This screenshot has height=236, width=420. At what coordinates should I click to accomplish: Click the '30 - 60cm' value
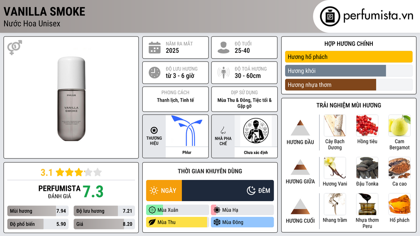[x=247, y=76]
